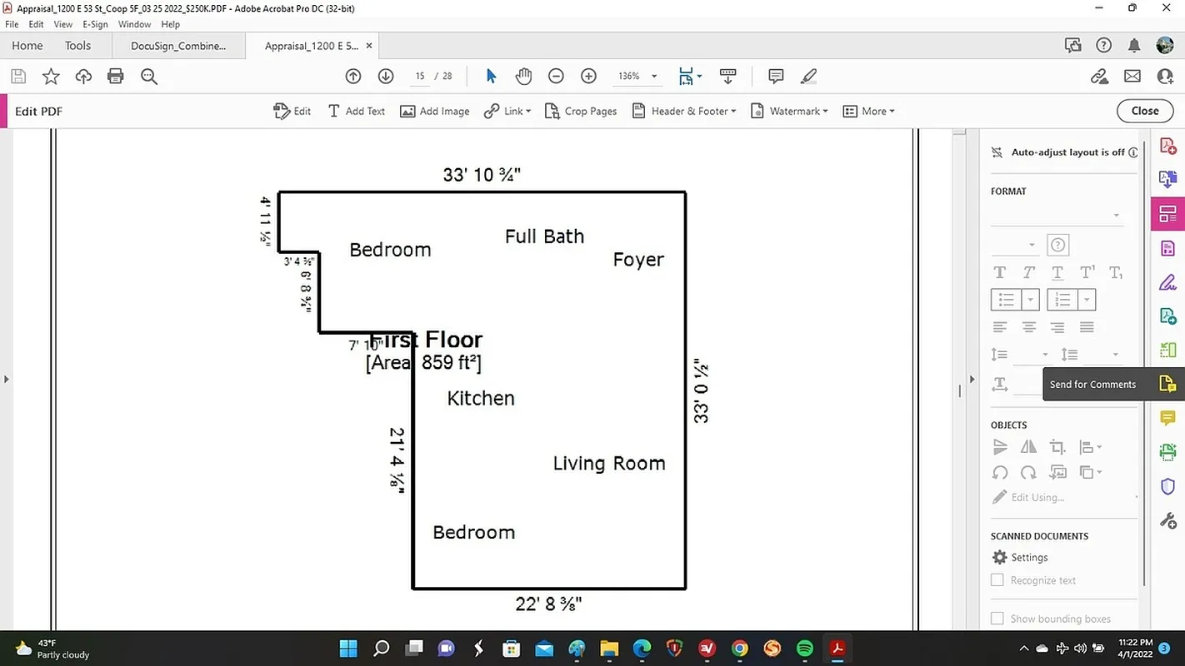
Task: Click the page number input field
Action: pos(420,76)
